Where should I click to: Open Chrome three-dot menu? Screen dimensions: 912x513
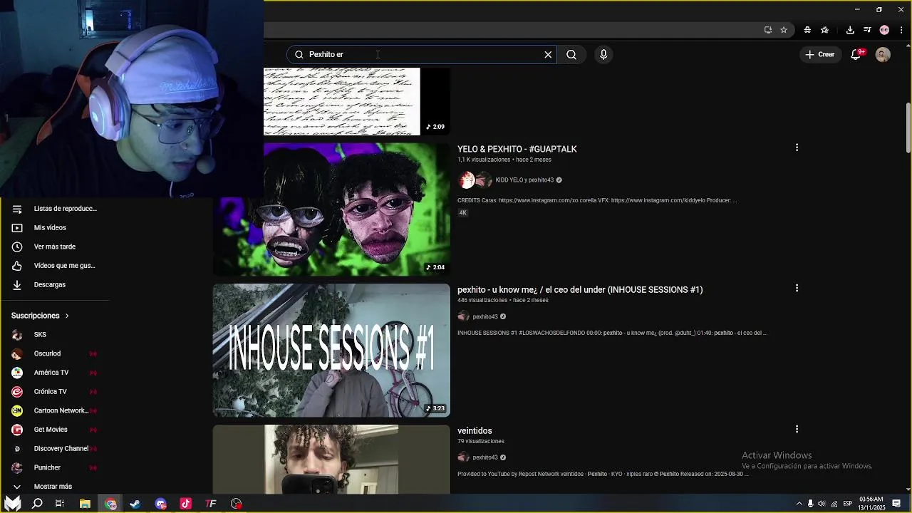coord(901,30)
